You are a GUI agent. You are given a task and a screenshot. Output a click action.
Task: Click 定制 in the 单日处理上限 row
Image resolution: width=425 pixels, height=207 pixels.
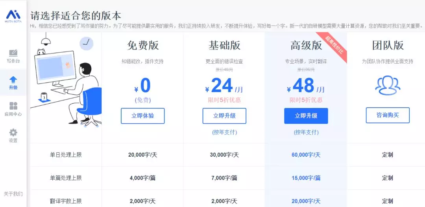tap(388, 155)
